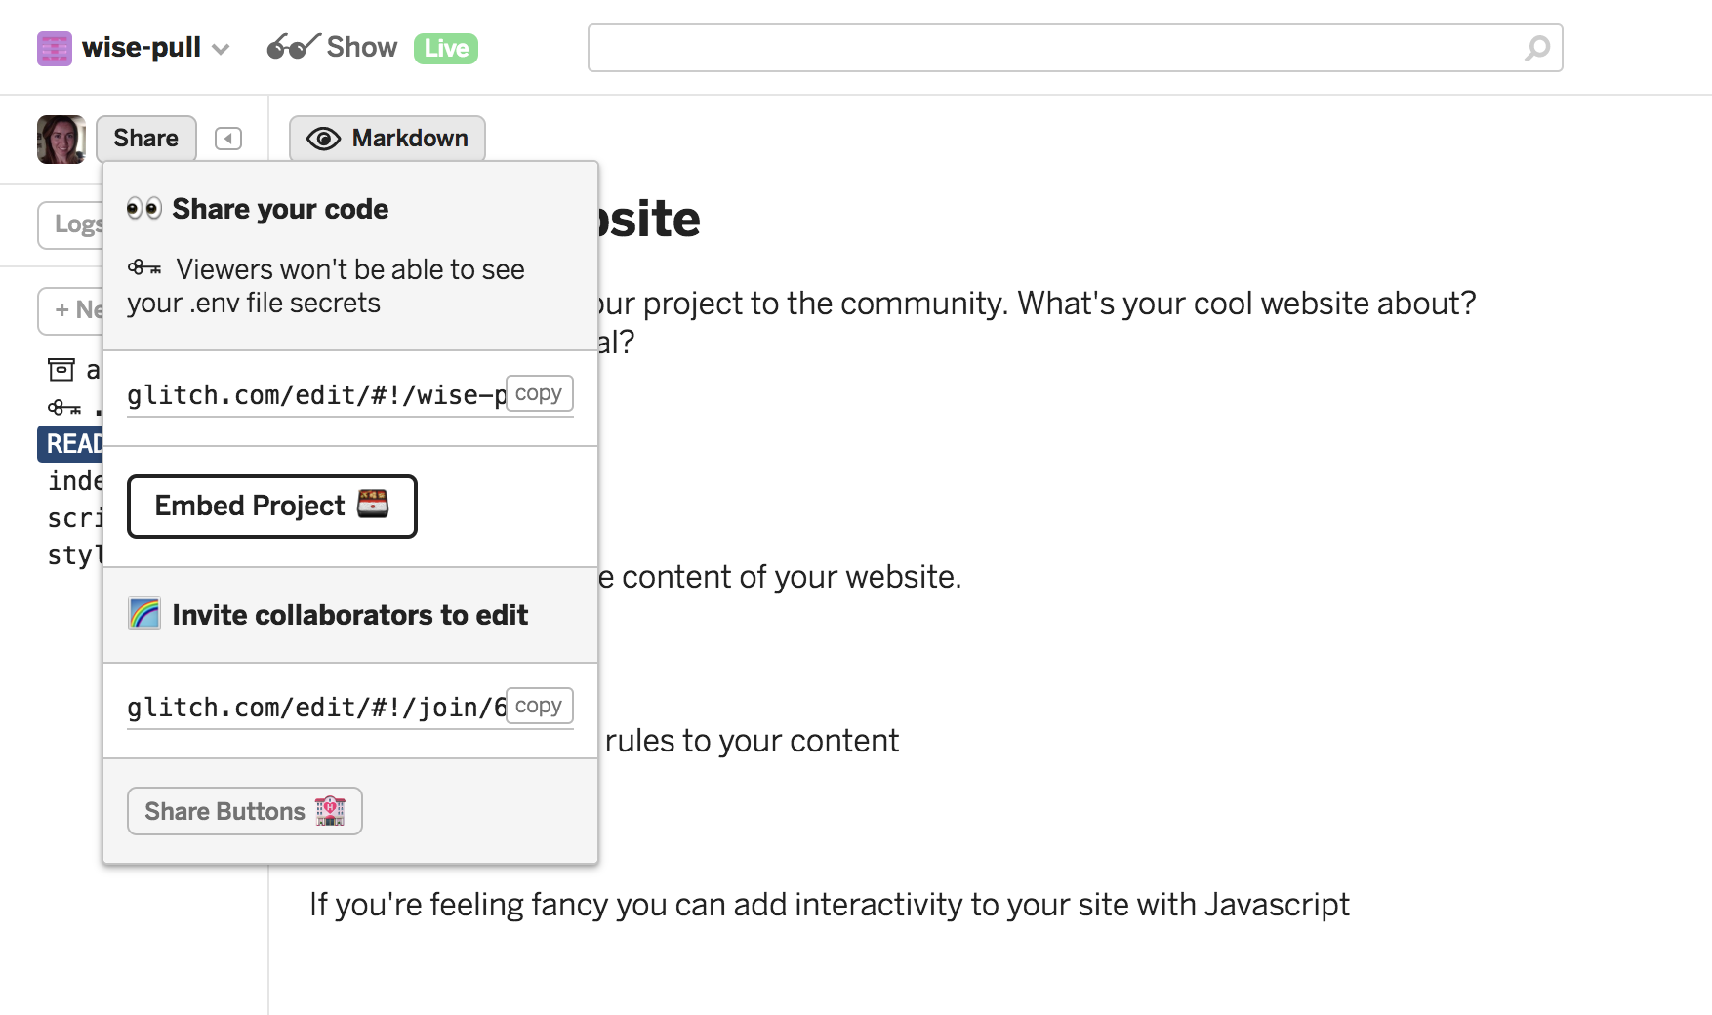Viewport: 1712px width, 1015px height.
Task: Click the 'Share your code' heading
Action: coord(280,209)
